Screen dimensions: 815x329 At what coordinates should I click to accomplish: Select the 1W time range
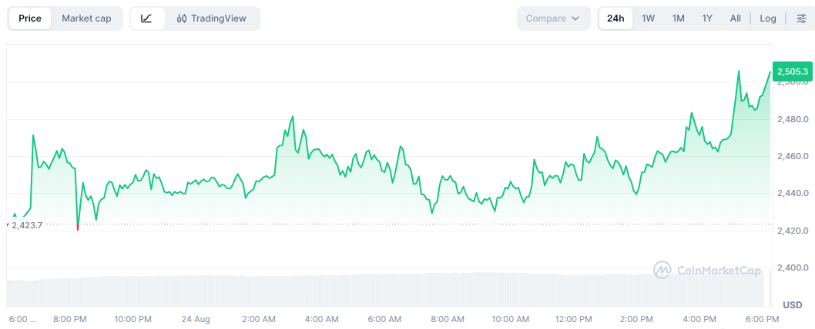point(648,18)
